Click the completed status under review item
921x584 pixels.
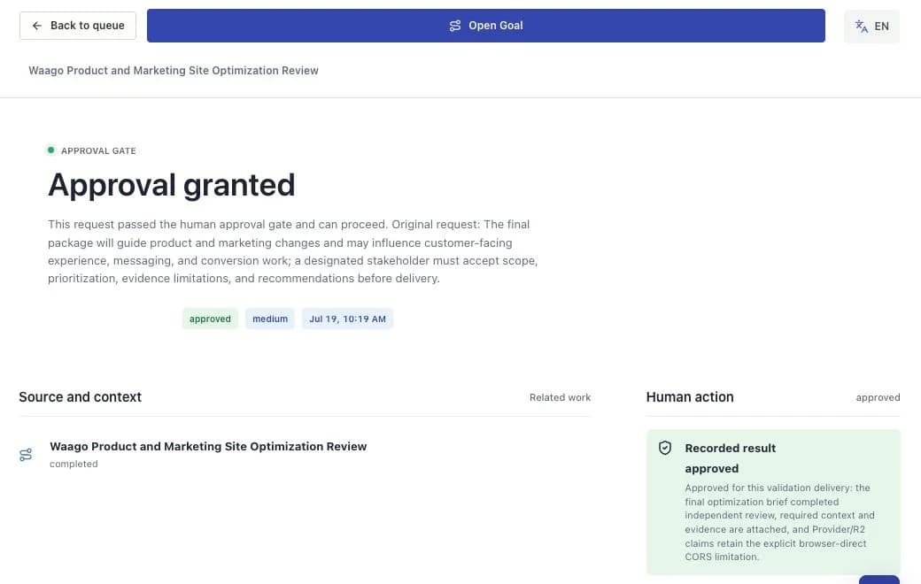(74, 464)
